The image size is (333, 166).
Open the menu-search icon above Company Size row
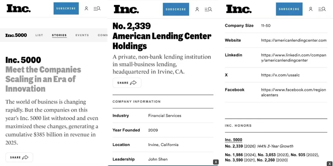322,9
